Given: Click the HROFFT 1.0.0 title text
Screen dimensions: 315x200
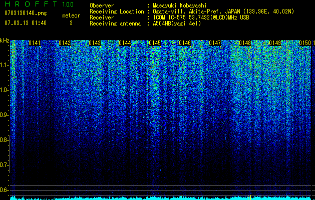Looking at the screenshot, I should [x=39, y=4].
